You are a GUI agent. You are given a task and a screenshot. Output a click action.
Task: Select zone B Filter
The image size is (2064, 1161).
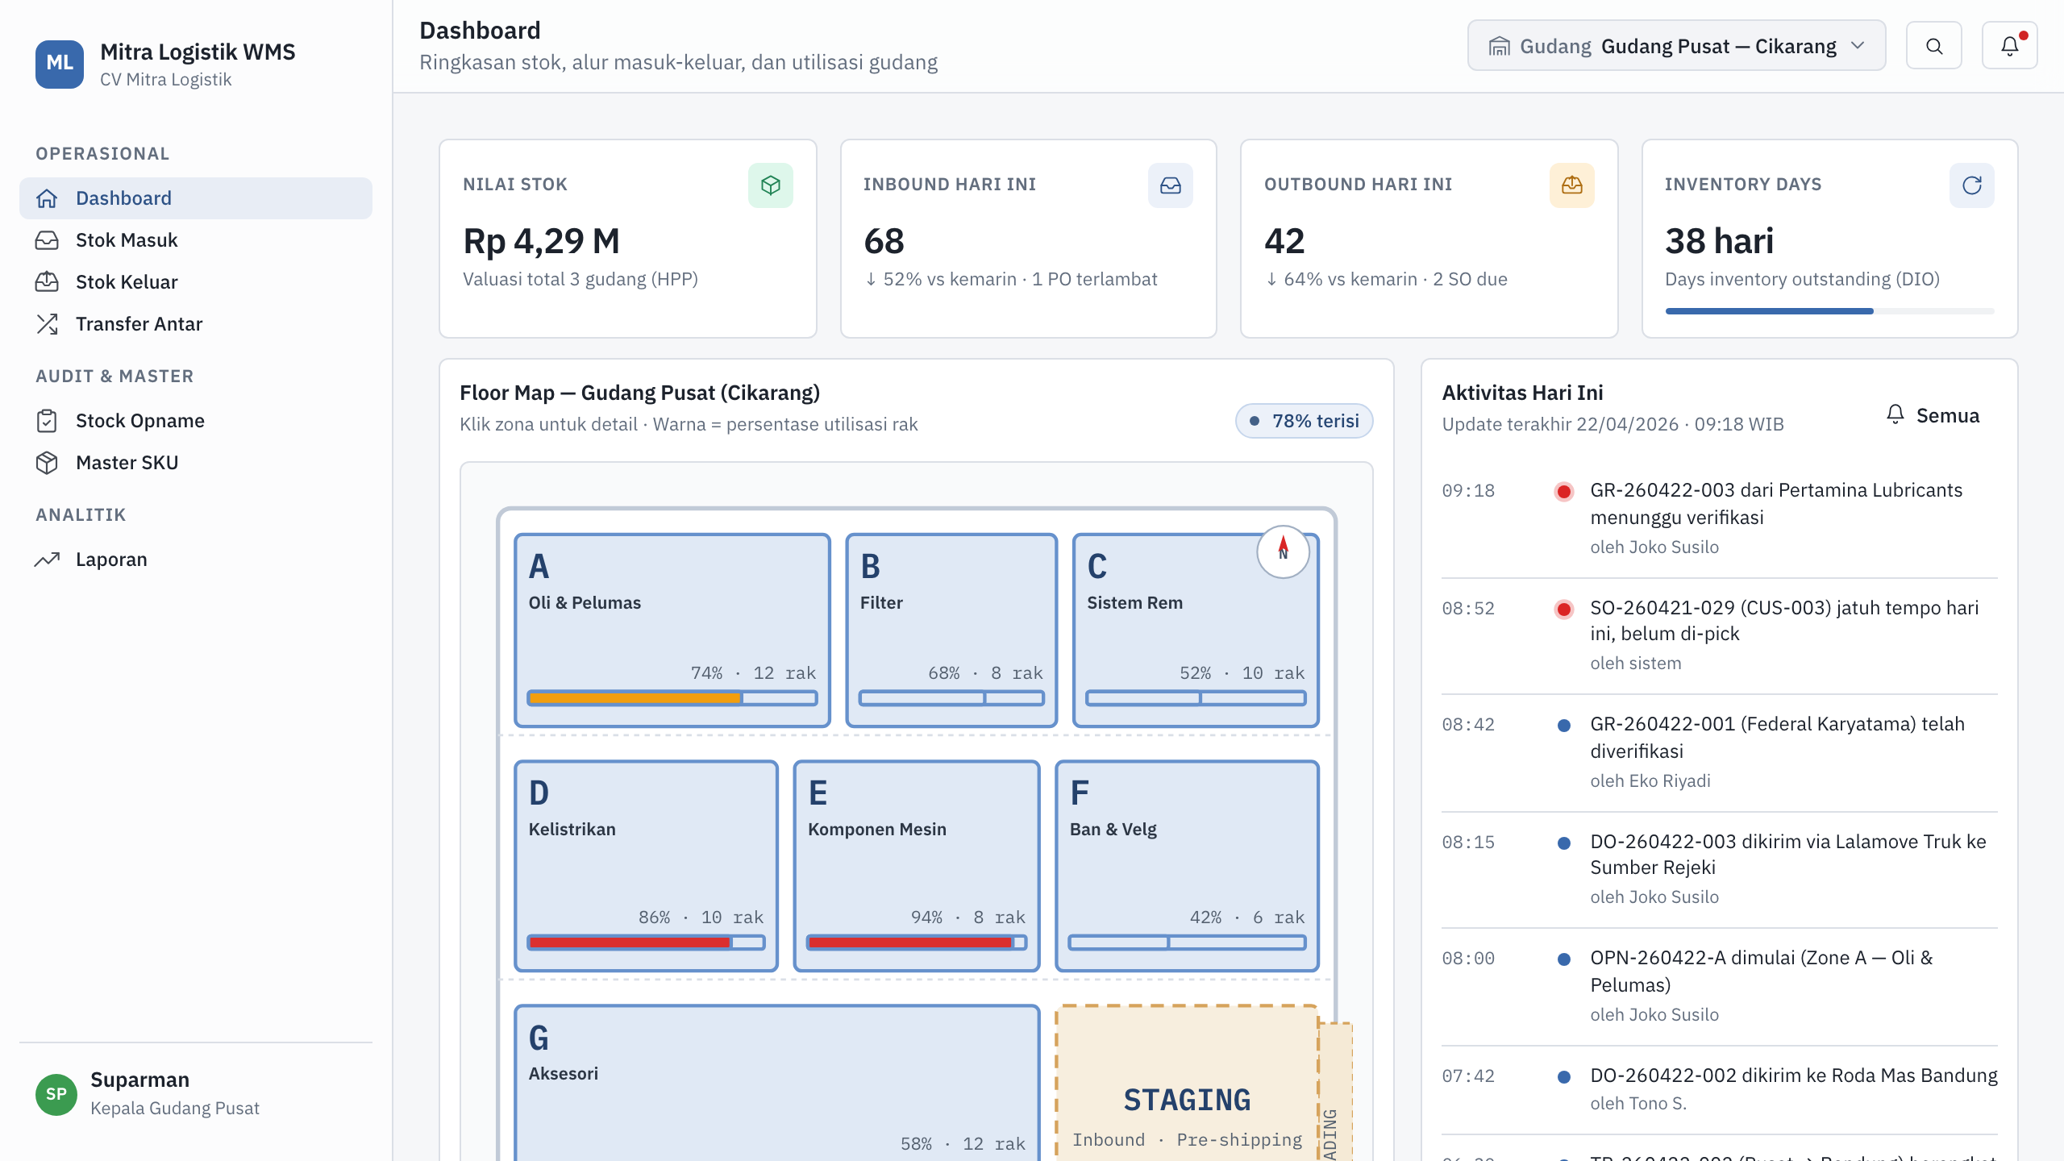(x=951, y=630)
